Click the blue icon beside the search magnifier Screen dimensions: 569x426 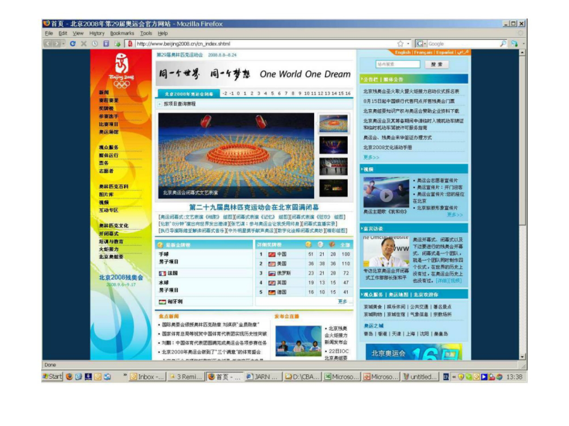[x=514, y=44]
